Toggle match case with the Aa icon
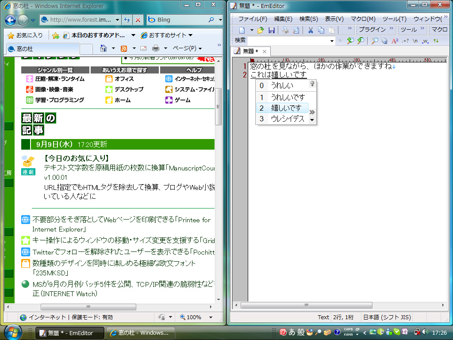Image resolution: width=453 pixels, height=340 pixels. click(395, 40)
